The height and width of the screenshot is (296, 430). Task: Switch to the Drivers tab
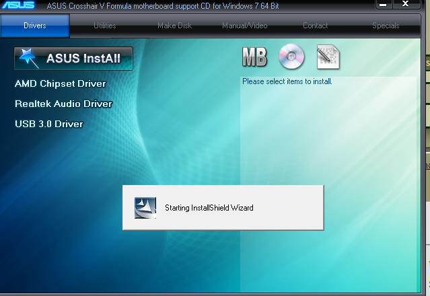[x=35, y=26]
